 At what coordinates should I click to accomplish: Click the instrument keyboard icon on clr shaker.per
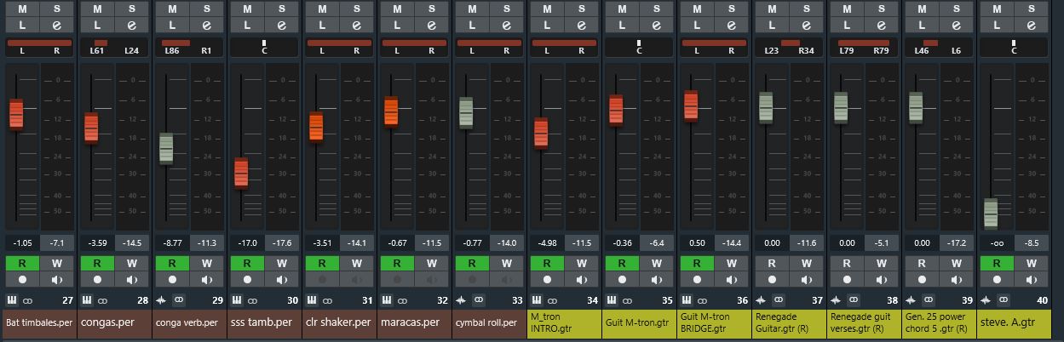coord(313,299)
